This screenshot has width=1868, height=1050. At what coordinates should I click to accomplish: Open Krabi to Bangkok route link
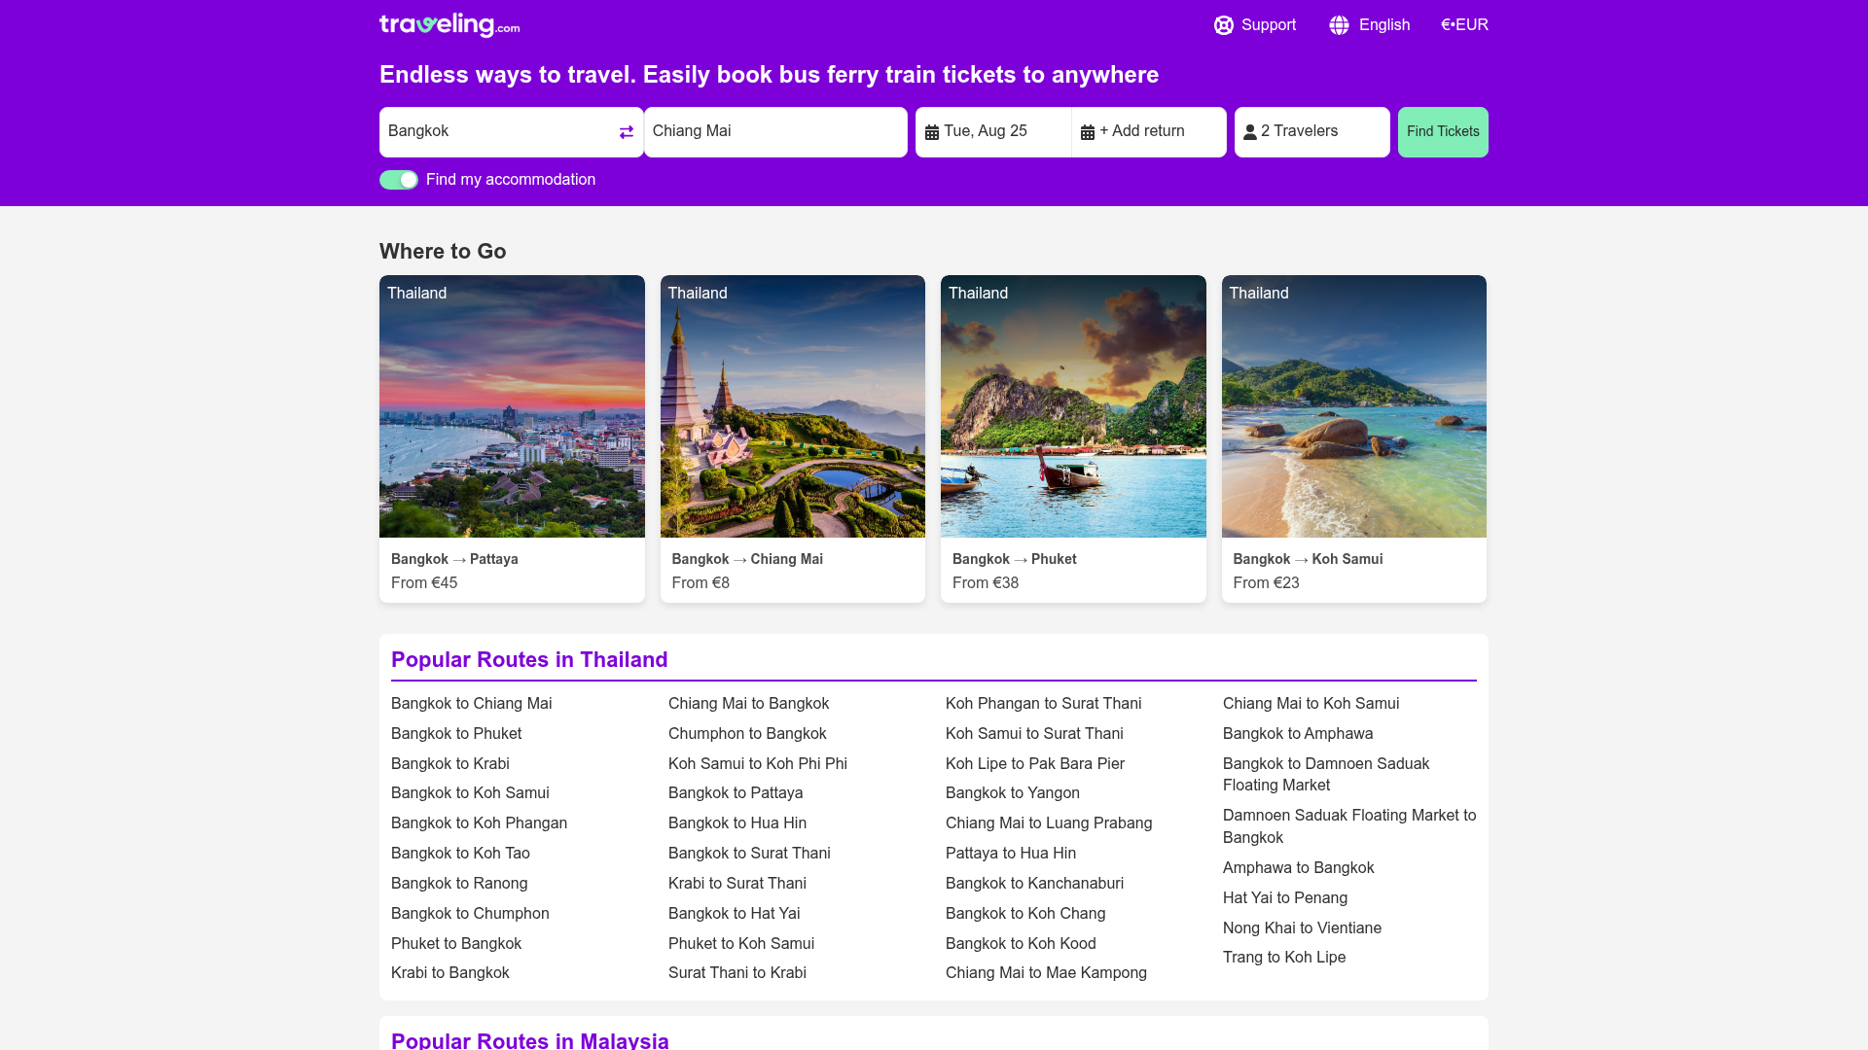click(450, 973)
